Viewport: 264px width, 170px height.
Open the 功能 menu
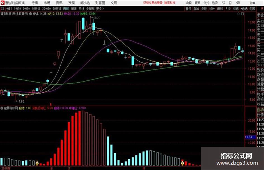(189, 3)
